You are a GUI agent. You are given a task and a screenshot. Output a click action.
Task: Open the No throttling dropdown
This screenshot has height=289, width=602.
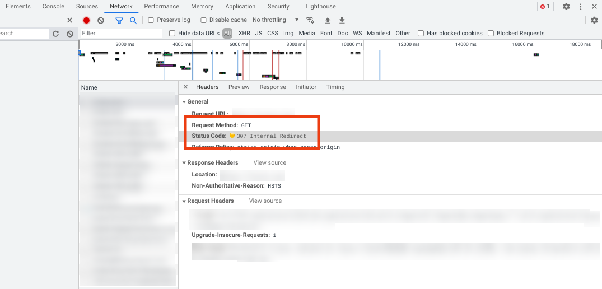[275, 20]
